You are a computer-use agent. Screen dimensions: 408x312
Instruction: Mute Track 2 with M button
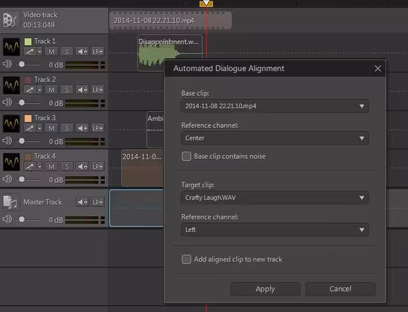[51, 90]
